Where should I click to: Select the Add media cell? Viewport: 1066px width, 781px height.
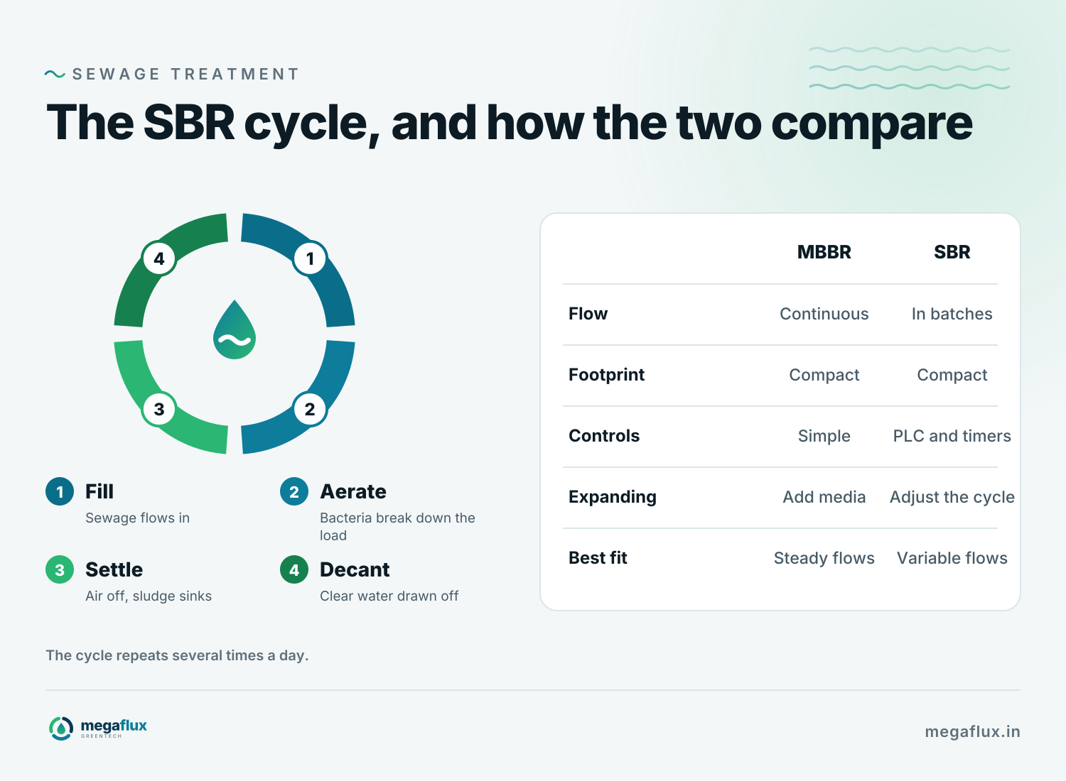(824, 497)
